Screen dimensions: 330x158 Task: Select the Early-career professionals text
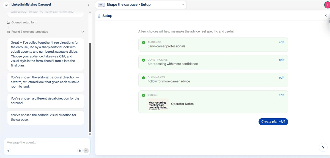click(166, 46)
